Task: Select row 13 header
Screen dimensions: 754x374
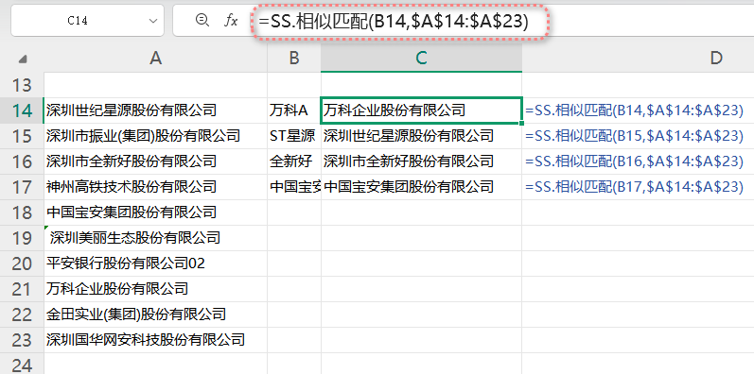Action: click(22, 85)
